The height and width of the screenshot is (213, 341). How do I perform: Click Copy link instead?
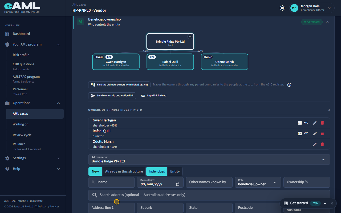[154, 96]
